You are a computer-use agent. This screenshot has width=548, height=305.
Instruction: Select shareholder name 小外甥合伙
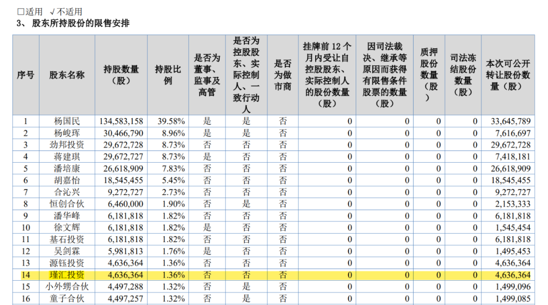(x=67, y=287)
